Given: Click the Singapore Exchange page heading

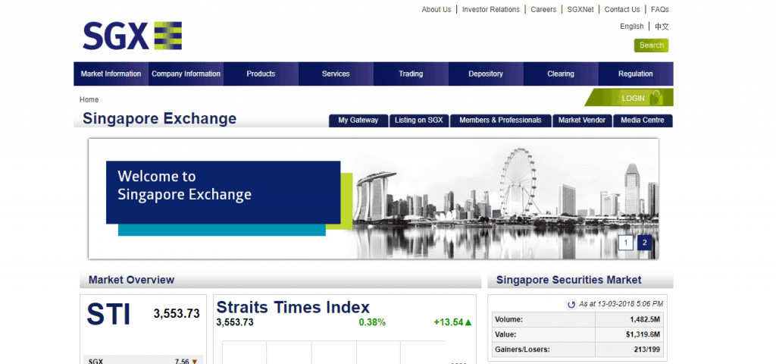Looking at the screenshot, I should click(159, 119).
